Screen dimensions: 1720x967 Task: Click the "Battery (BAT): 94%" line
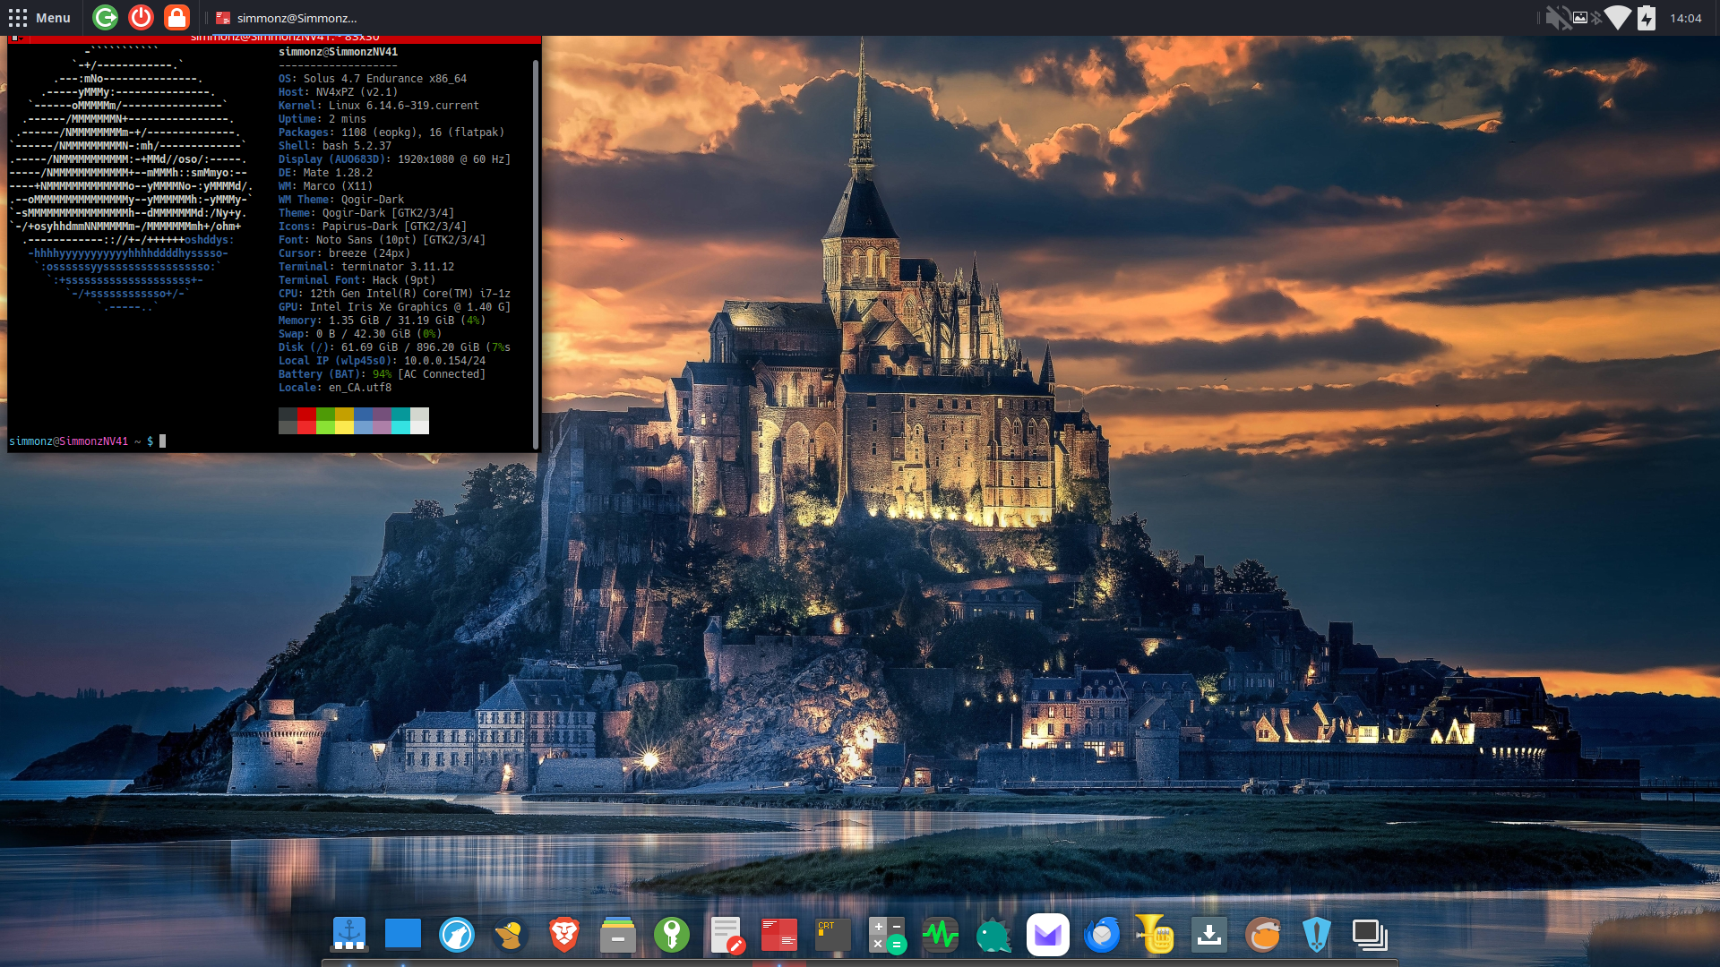coord(382,374)
